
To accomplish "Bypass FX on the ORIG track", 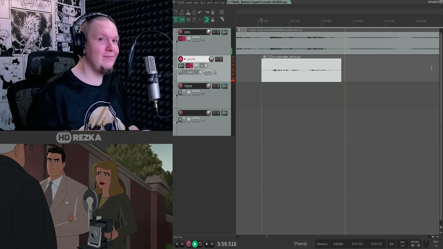I will pos(184,39).
